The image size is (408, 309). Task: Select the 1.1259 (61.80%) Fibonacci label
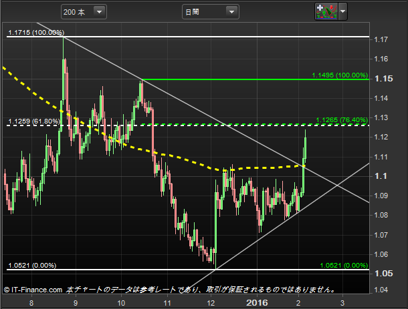point(34,121)
